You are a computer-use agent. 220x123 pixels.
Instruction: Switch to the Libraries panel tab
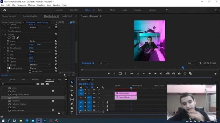[12, 80]
